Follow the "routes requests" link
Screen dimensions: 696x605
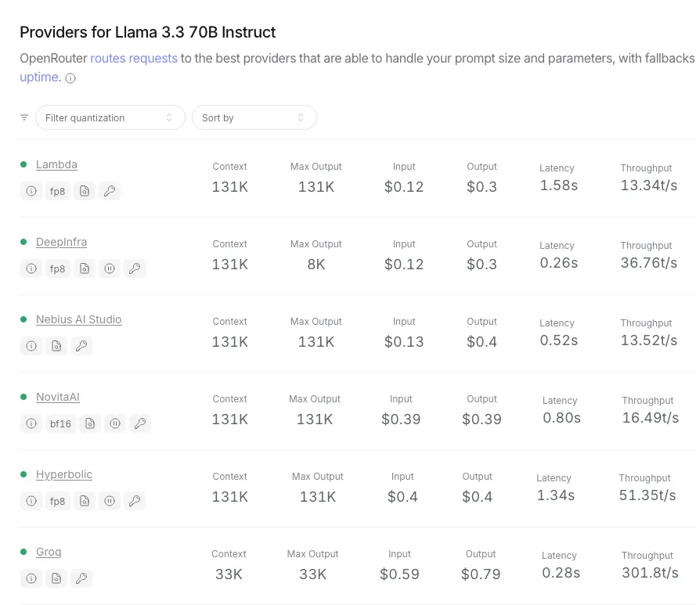pos(134,58)
